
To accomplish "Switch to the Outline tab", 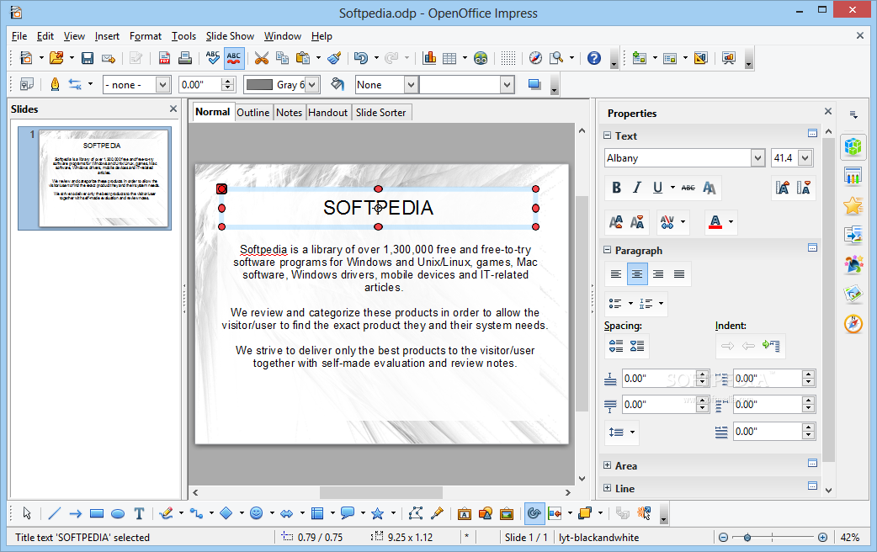I will tap(252, 113).
